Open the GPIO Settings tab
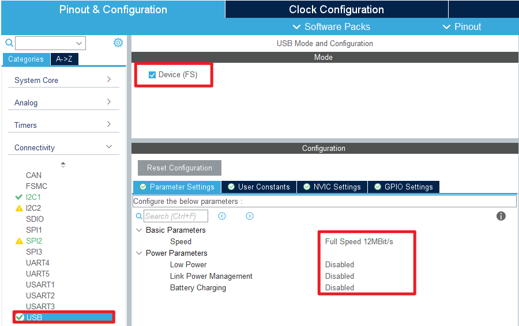 [x=404, y=187]
